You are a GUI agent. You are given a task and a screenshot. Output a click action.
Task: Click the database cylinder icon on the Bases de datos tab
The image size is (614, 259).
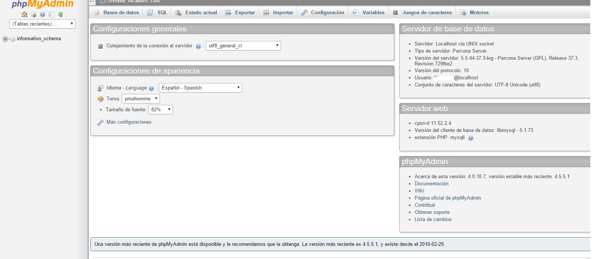tap(97, 12)
